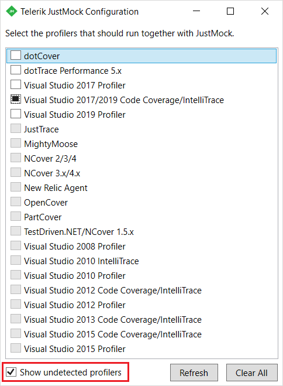Toggle the NCover 2/3/4 checkbox
Screen dimensions: 283x386
pyautogui.click(x=16, y=158)
